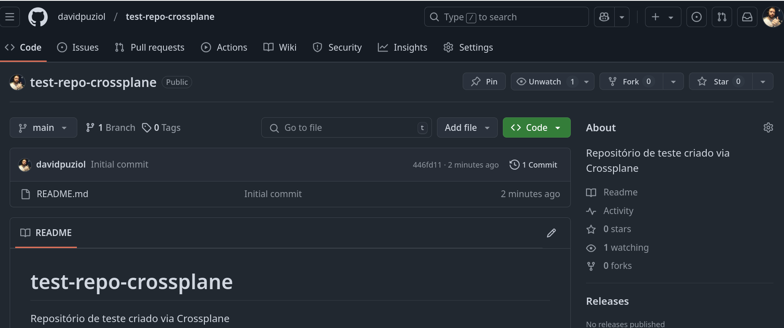
Task: Open the notifications inbox icon
Action: click(747, 17)
